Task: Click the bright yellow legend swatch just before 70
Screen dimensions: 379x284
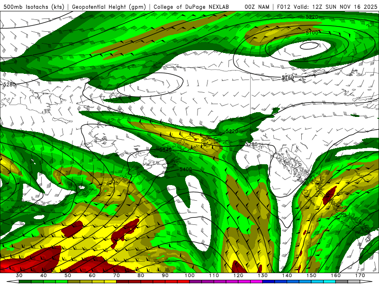Action: [x=110, y=282]
